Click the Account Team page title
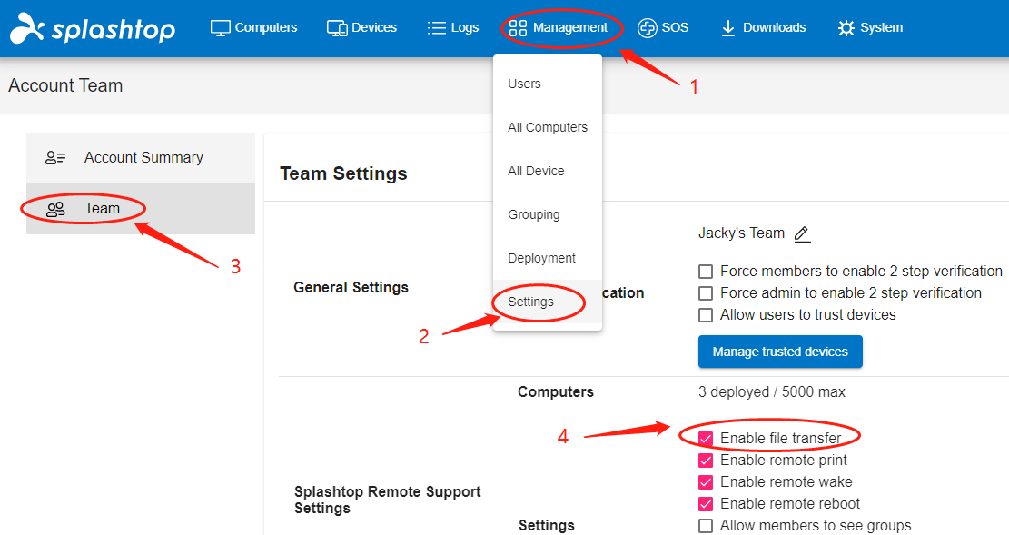 coord(65,85)
